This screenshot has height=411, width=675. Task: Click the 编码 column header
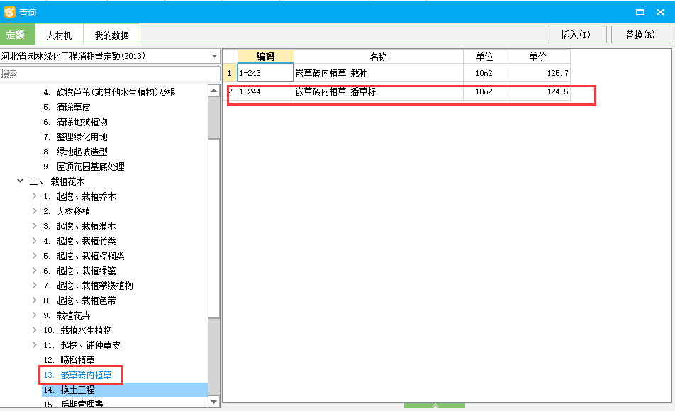(265, 57)
